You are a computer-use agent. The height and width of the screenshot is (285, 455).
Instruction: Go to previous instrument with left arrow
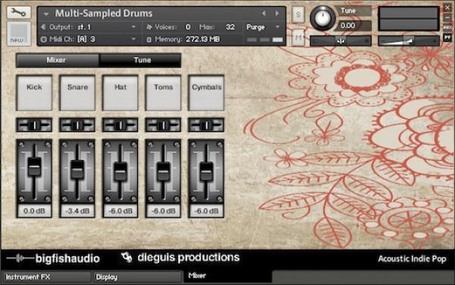point(264,14)
